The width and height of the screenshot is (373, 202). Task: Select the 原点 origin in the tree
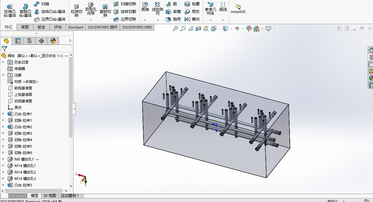point(18,107)
